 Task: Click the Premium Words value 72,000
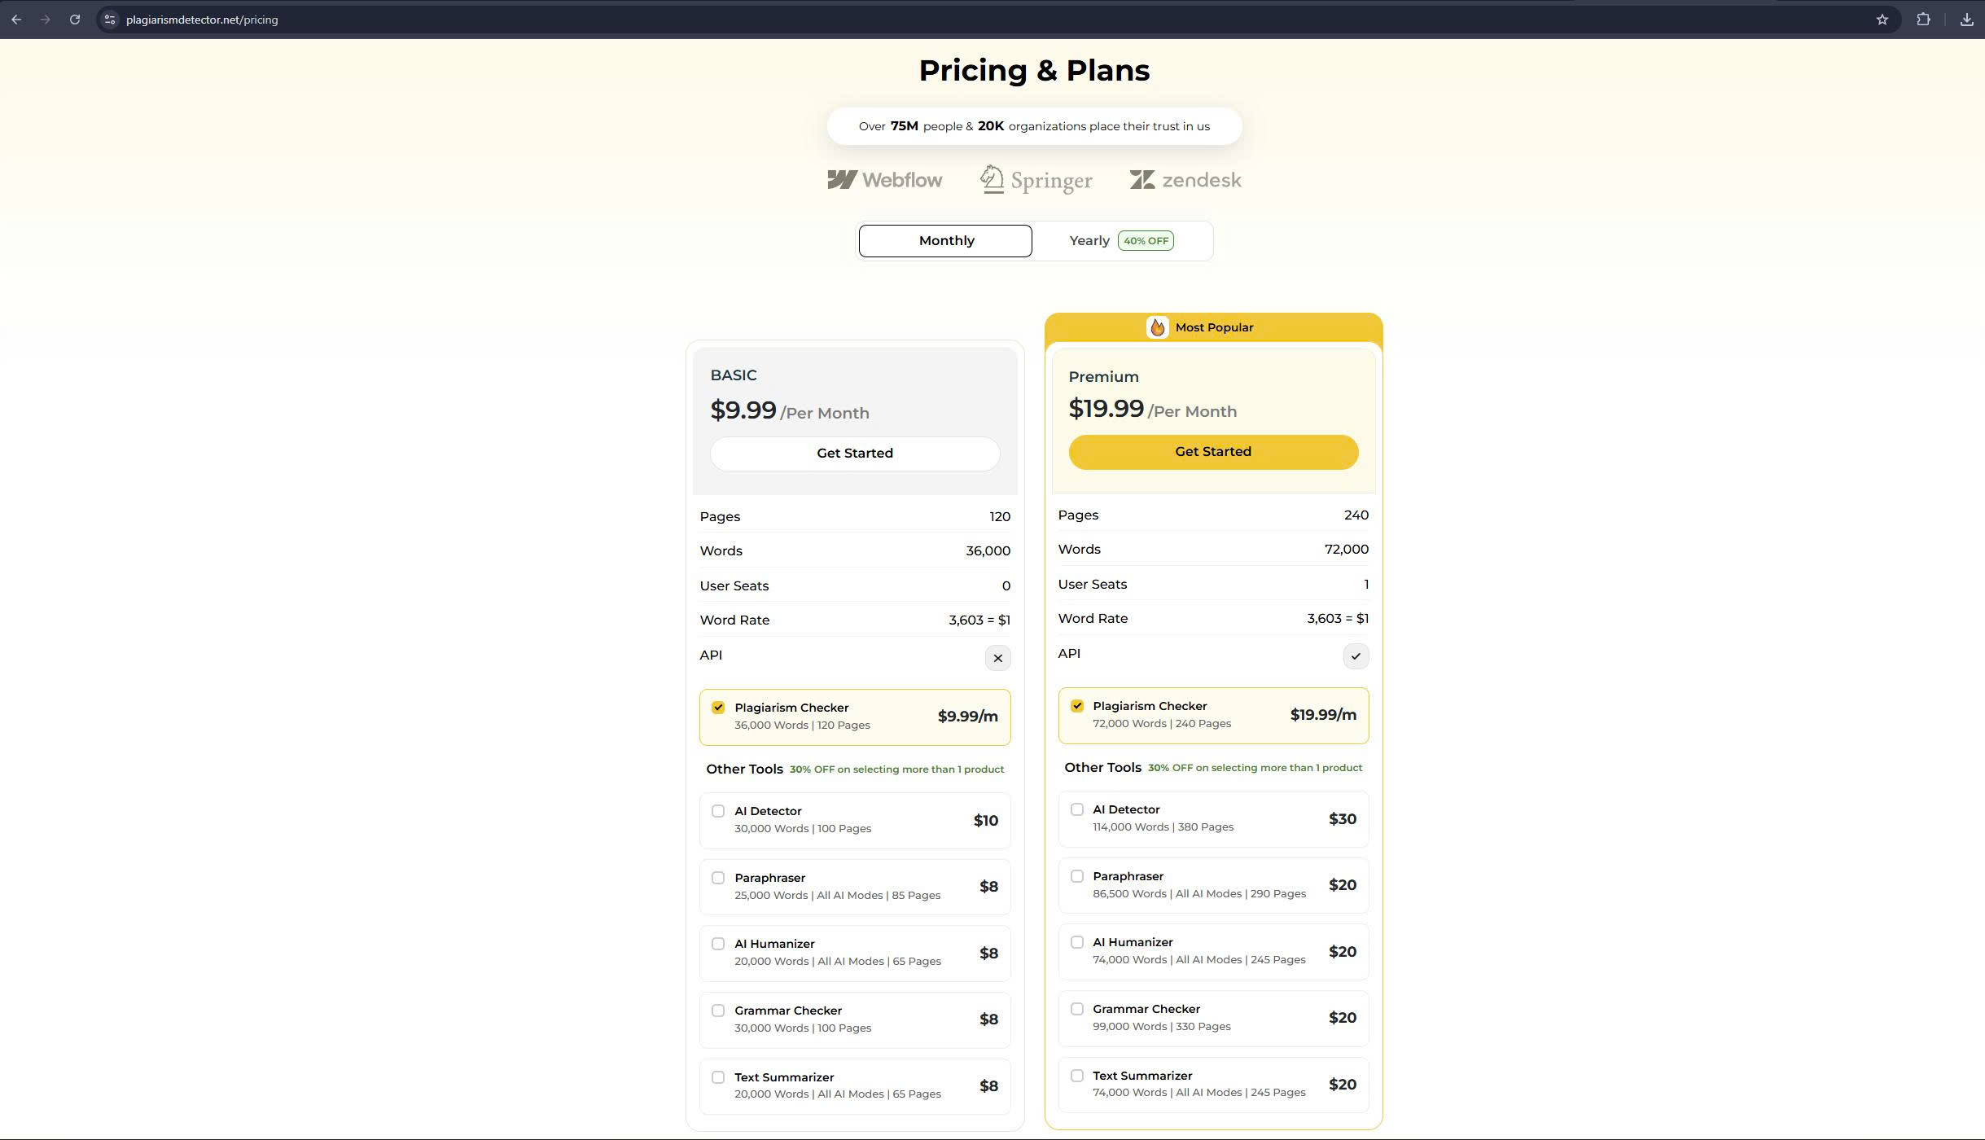1347,550
